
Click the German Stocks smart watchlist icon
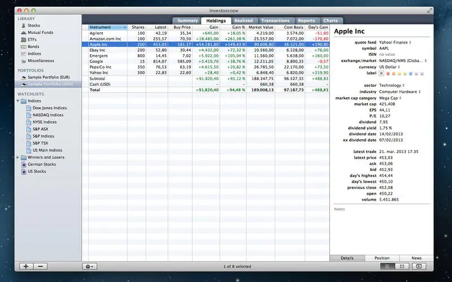pyautogui.click(x=24, y=164)
